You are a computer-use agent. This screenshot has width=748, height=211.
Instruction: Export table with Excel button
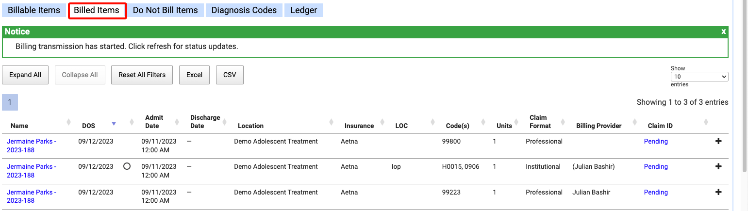click(x=194, y=75)
